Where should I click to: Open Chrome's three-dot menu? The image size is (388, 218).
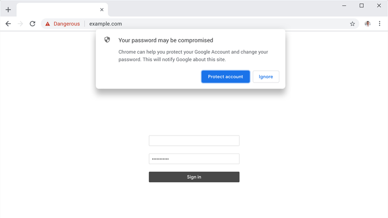pyautogui.click(x=380, y=24)
